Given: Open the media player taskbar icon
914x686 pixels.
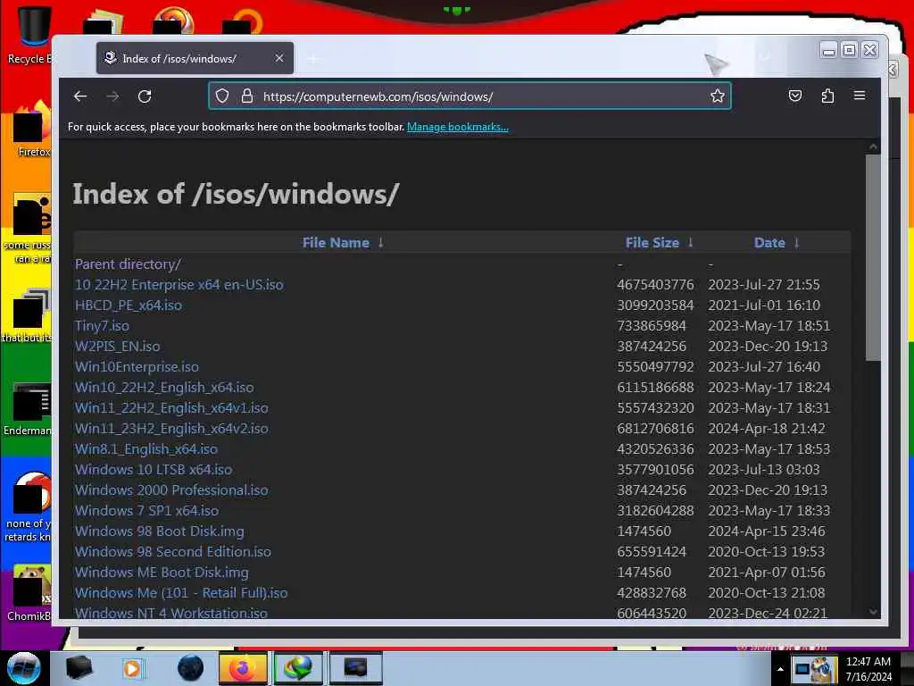Looking at the screenshot, I should pos(132,668).
